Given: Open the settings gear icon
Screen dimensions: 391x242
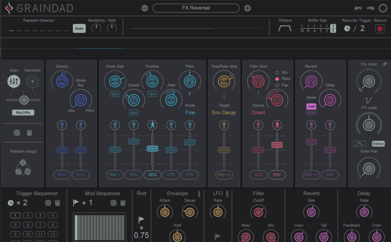Looking at the screenshot, I should click(383, 8).
